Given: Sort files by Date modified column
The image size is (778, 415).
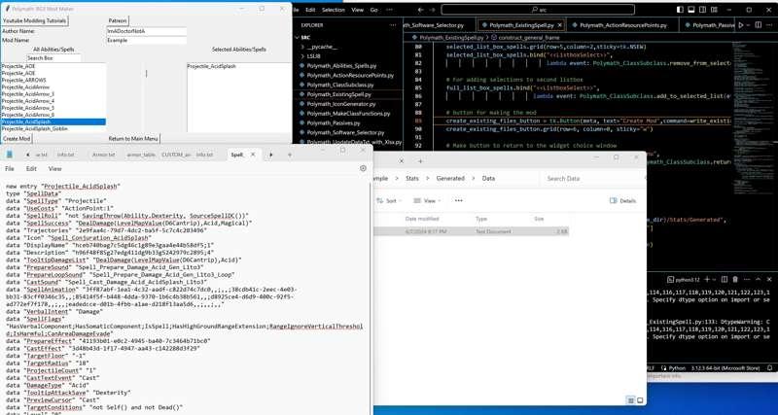Looking at the screenshot, I should 422,219.
